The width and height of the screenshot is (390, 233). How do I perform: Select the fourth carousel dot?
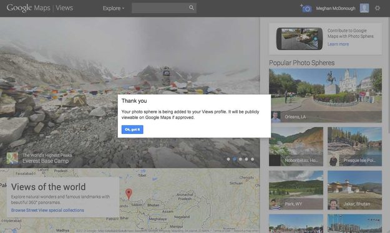pyautogui.click(x=246, y=159)
